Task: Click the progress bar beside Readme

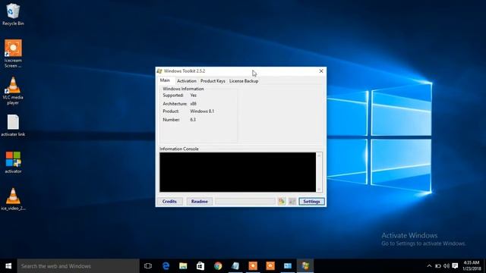Action: coord(245,202)
